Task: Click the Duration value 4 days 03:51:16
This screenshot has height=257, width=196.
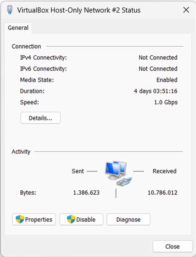Action: 155,91
